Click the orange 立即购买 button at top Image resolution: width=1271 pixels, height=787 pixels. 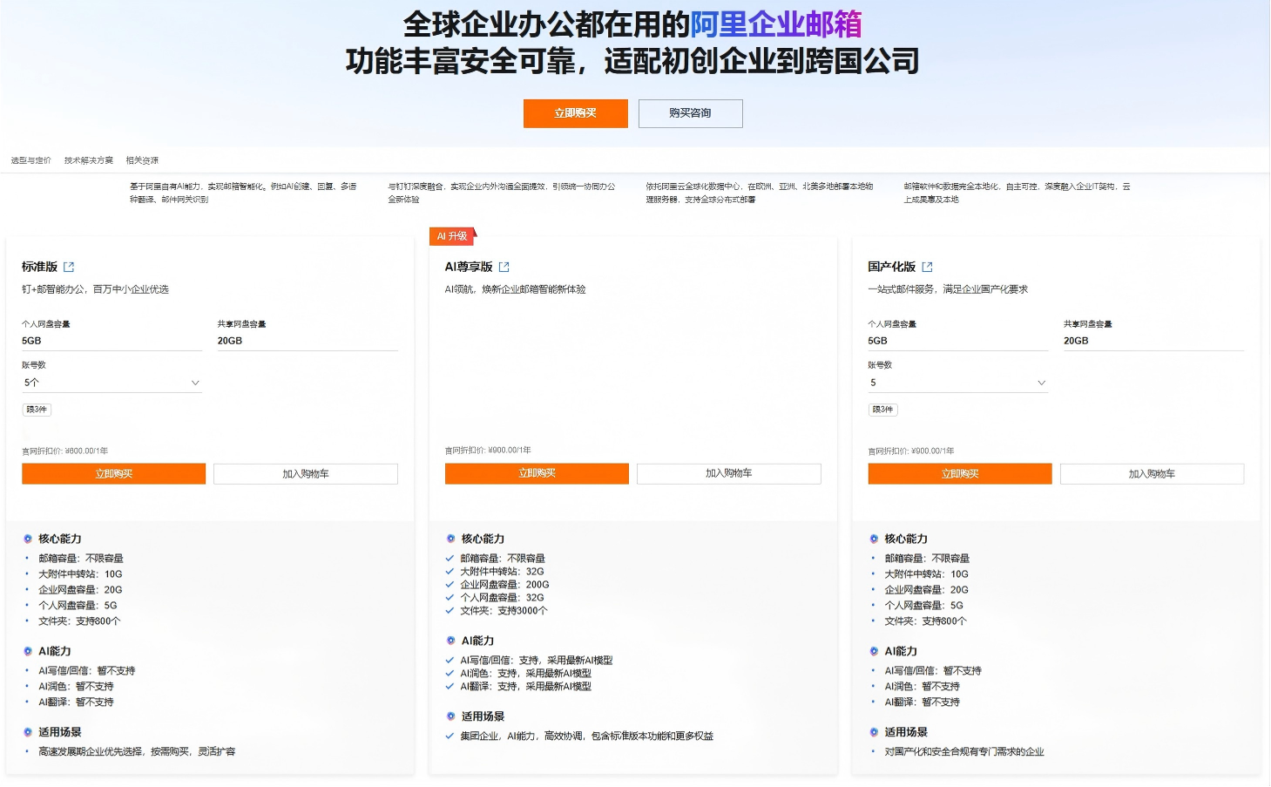(575, 113)
